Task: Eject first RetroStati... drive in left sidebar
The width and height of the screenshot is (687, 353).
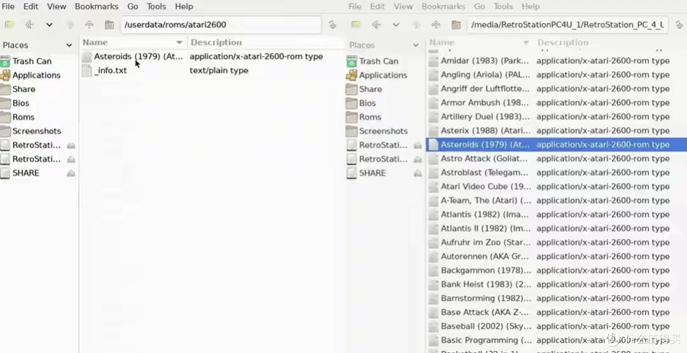Action: click(71, 145)
